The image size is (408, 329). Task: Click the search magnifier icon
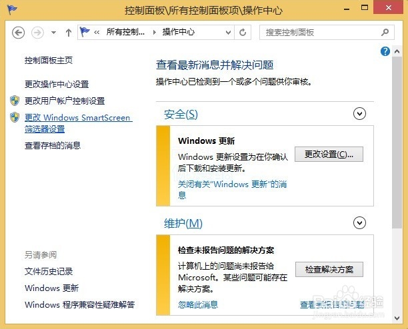coord(385,32)
